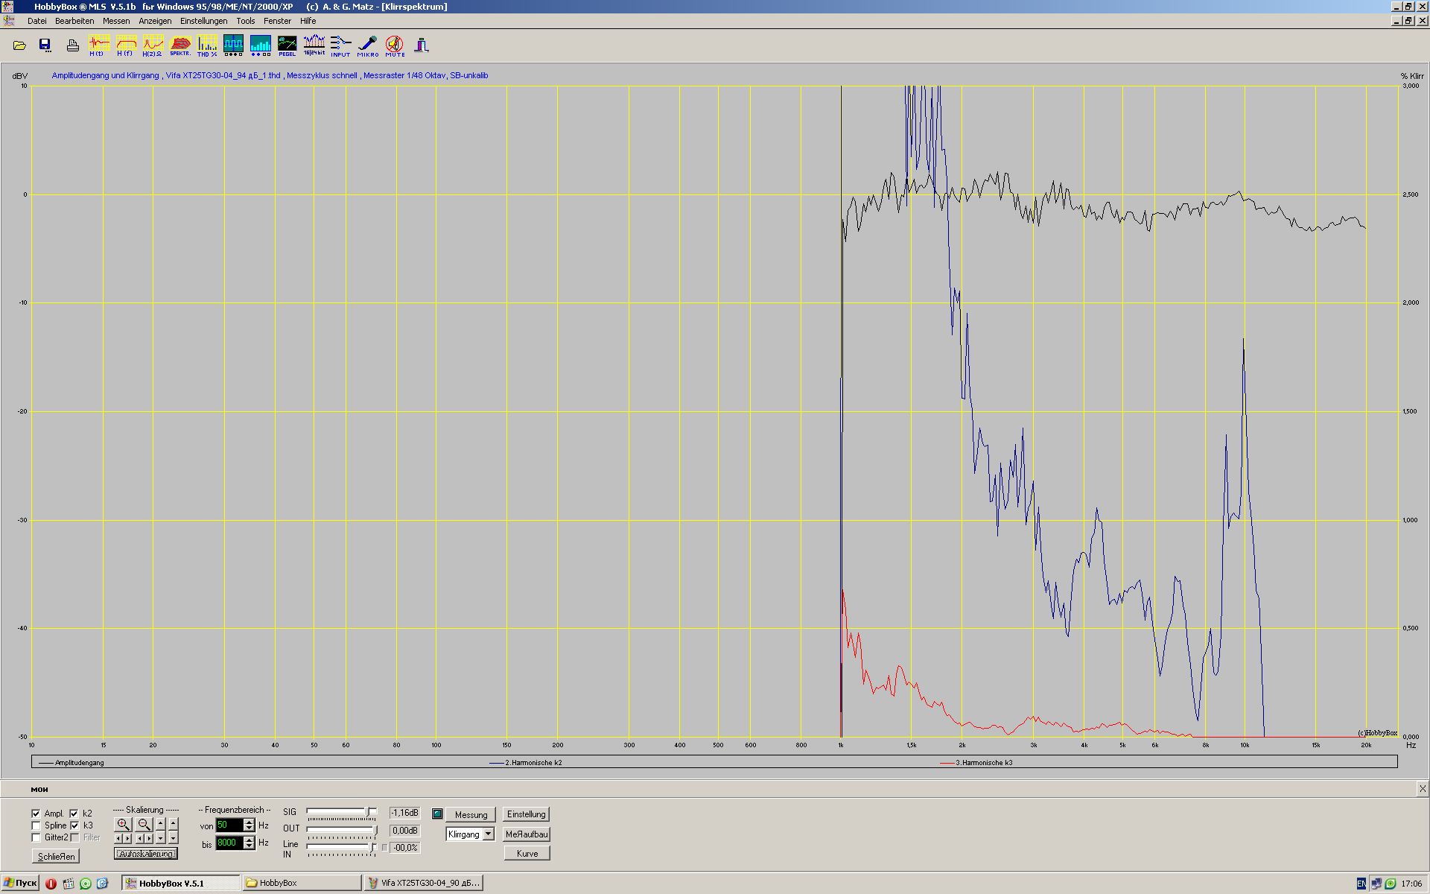The image size is (1430, 894).
Task: Toggle the k3 harmonic checkbox
Action: (74, 825)
